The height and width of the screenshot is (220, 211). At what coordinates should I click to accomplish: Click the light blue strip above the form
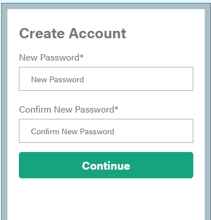coord(105,1)
